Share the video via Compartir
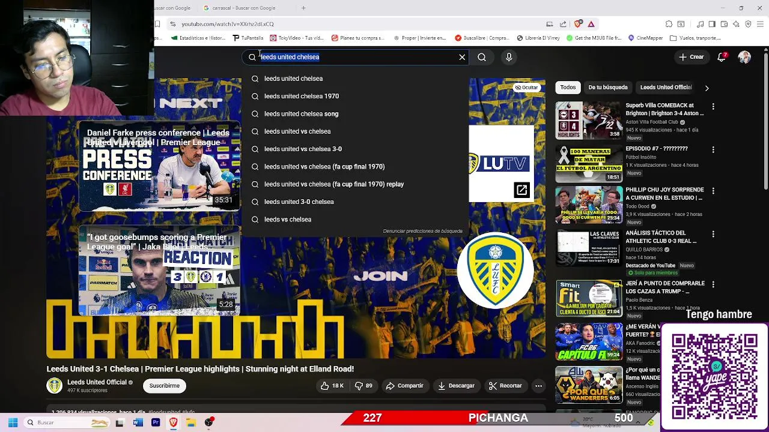Screen dimensions: 769x432 click(404, 386)
